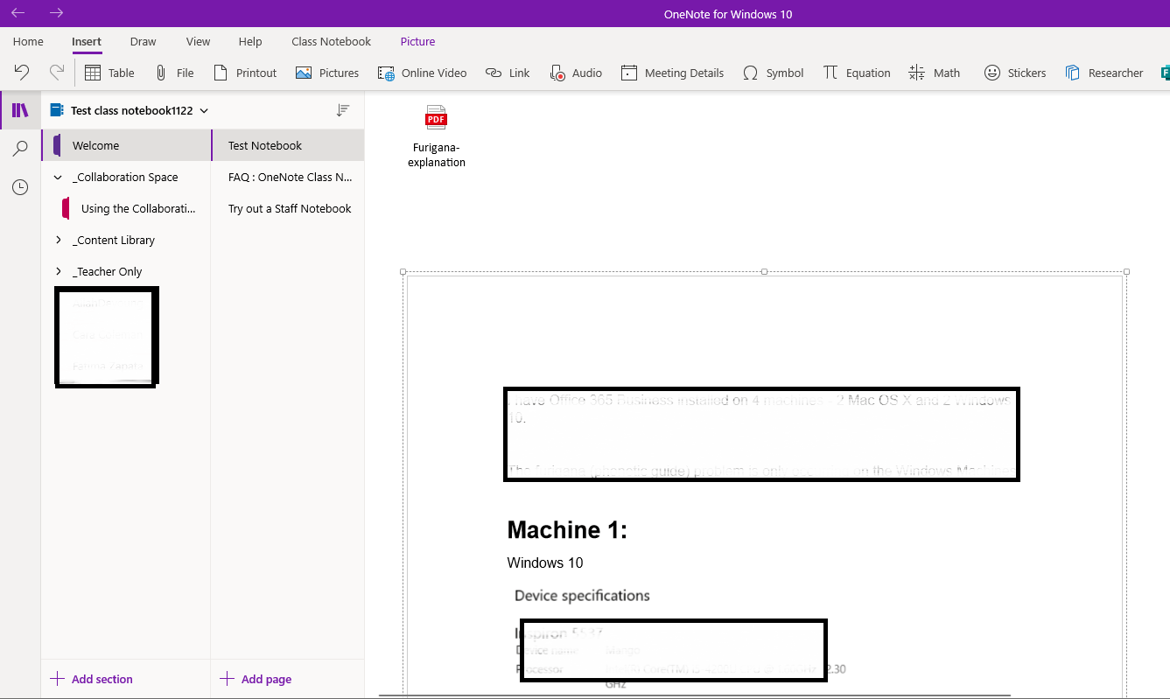Click the top-center picture resize handle
The image size is (1170, 699).
coord(765,272)
